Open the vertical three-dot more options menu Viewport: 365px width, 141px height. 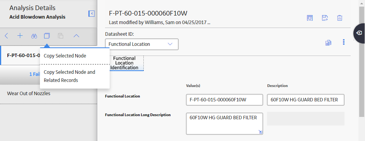click(344, 42)
